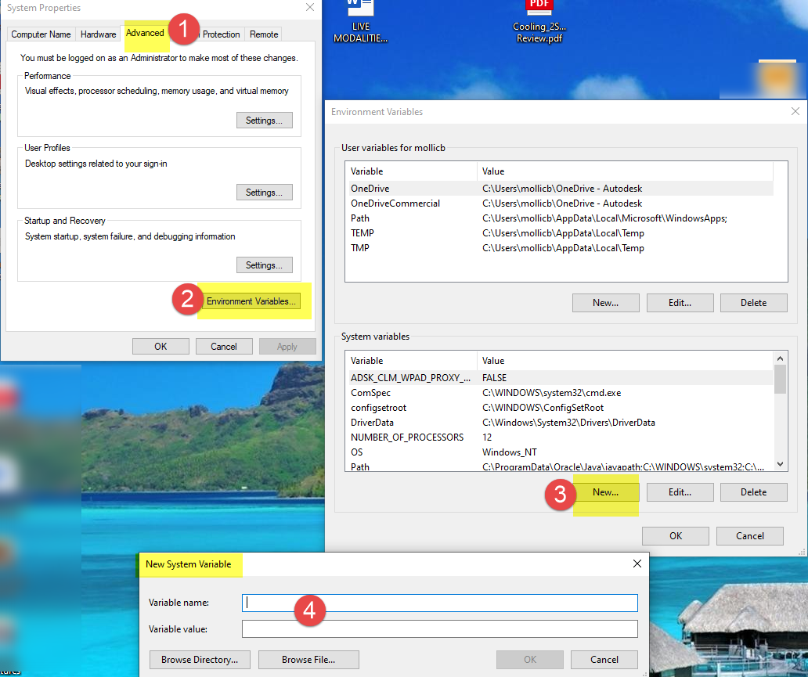
Task: Switch to the Computer Name tab
Action: (41, 34)
